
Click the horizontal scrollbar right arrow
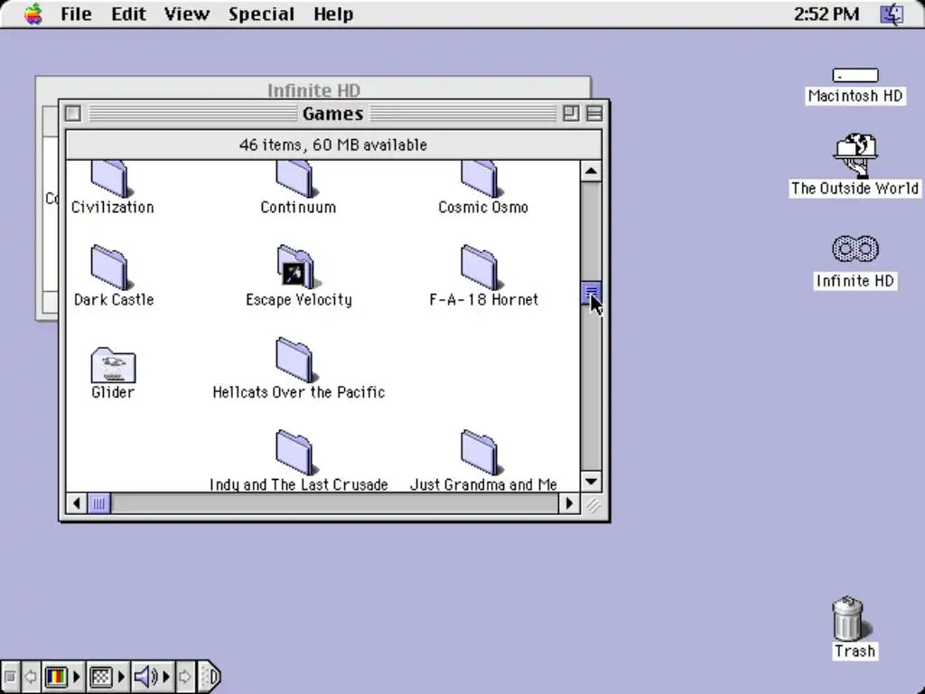[x=569, y=503]
